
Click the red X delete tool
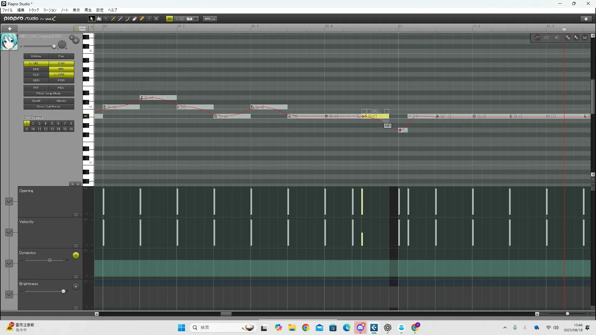click(x=156, y=19)
